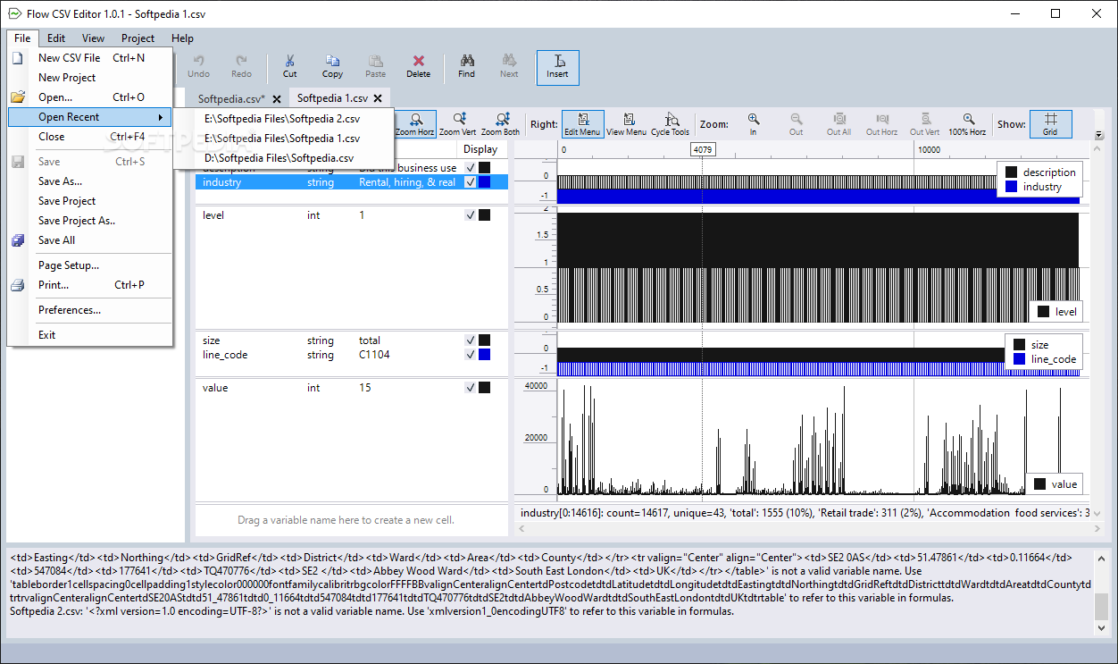Viewport: 1118px width, 664px height.
Task: Select the Zoom Both tool
Action: click(x=501, y=124)
